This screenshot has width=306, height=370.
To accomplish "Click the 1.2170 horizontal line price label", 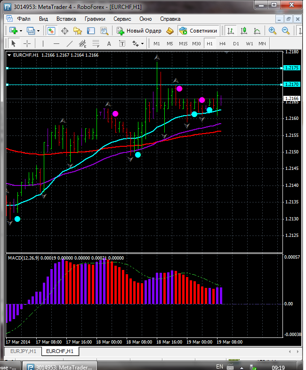I will coord(292,84).
